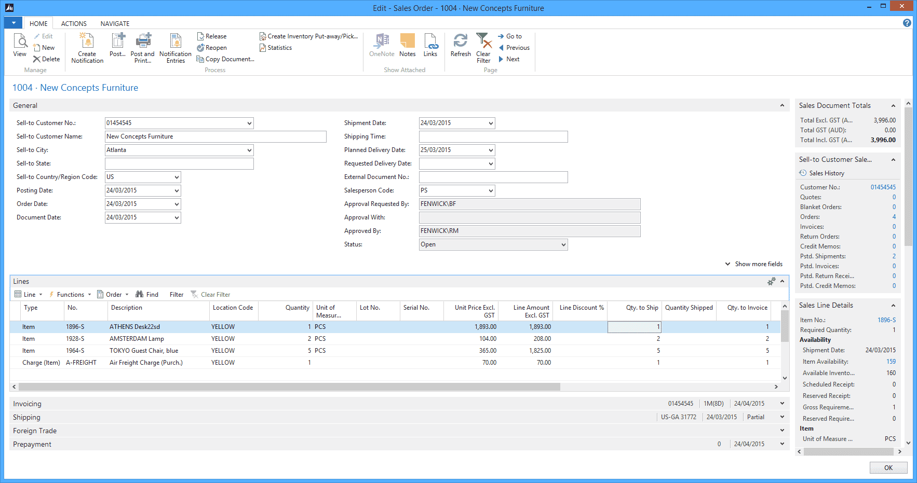Open Sell-to City dropdown
Viewport: 917px width, 483px height.
(x=249, y=150)
